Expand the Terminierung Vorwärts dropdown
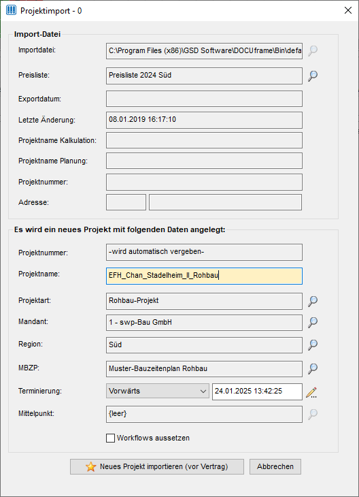The width and height of the screenshot is (359, 497). coord(158,391)
